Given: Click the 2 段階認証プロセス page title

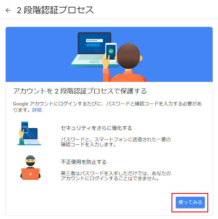Looking at the screenshot, I should pyautogui.click(x=55, y=10).
